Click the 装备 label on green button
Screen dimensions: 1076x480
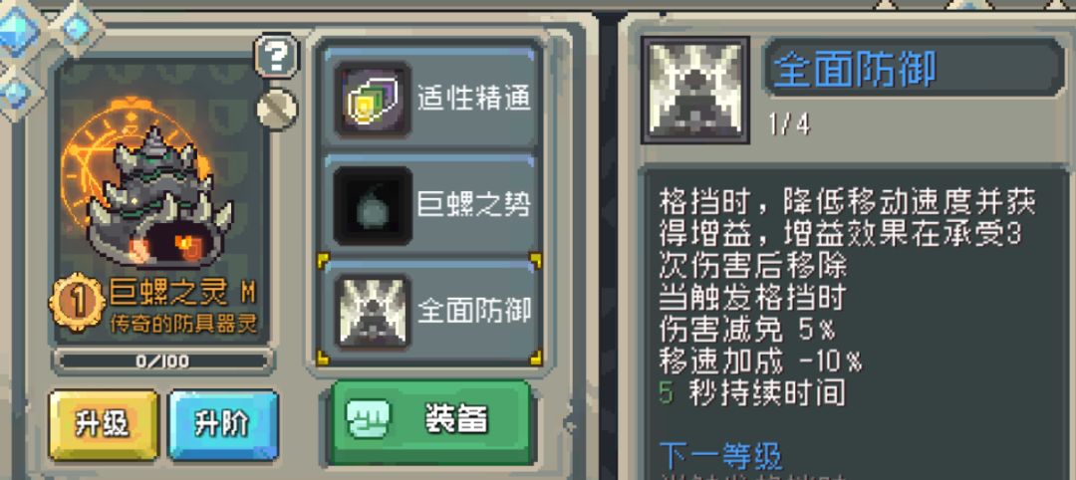tap(456, 419)
